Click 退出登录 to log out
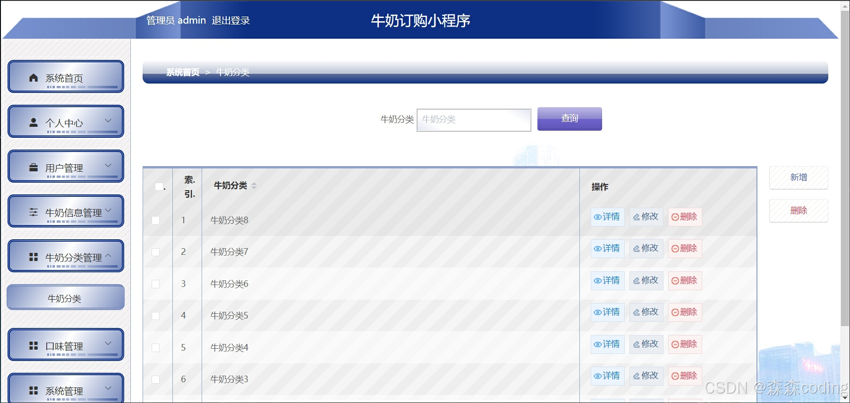The image size is (850, 403). [230, 20]
